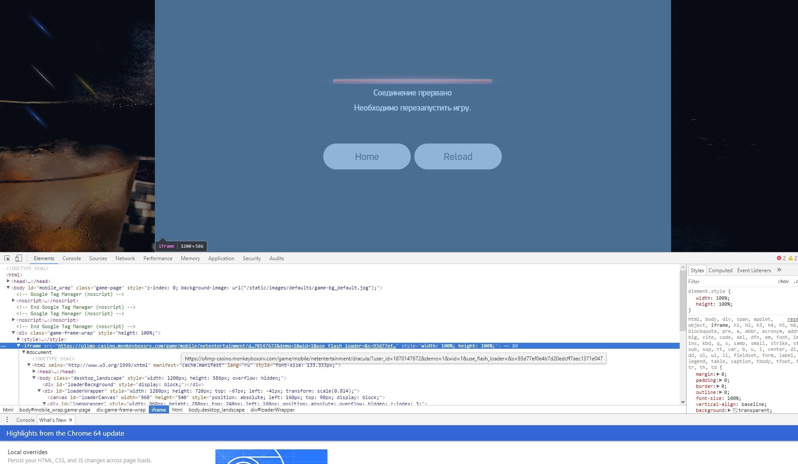Toggle the device toolbar icon

coord(18,258)
